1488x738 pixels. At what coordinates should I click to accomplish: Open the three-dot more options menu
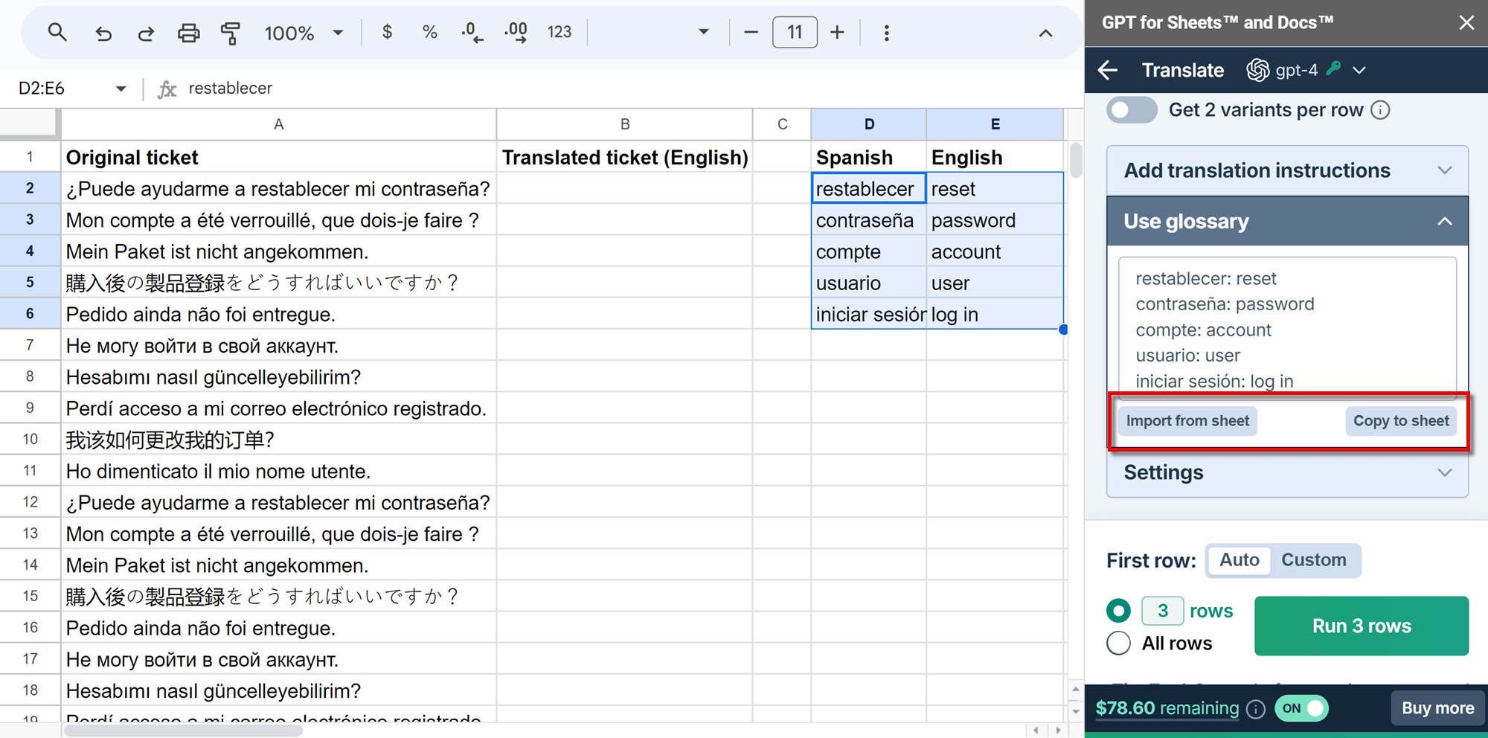[886, 33]
